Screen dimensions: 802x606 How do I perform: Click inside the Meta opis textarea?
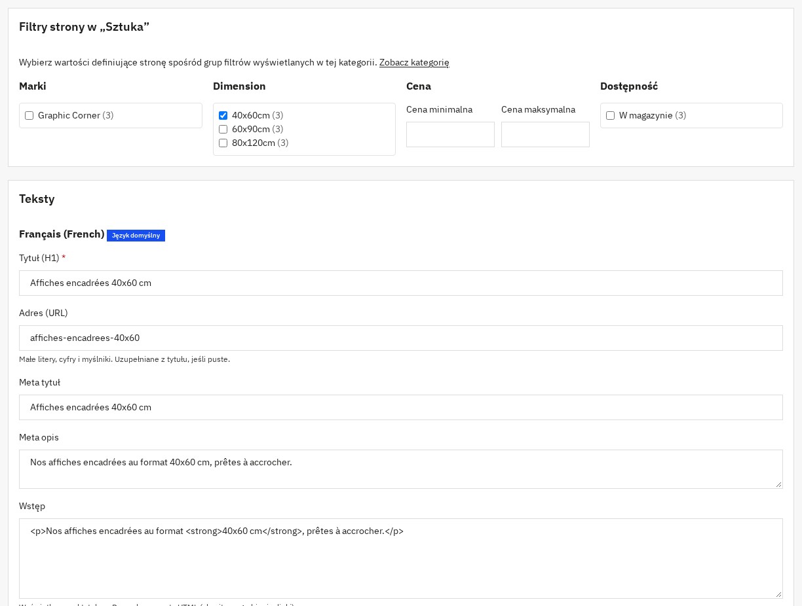pos(401,469)
